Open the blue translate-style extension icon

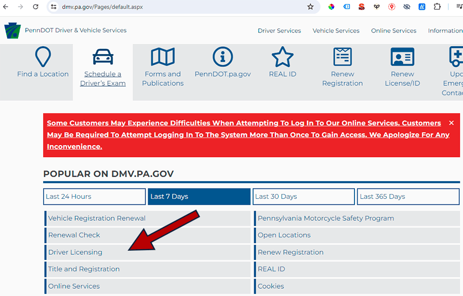(422, 7)
